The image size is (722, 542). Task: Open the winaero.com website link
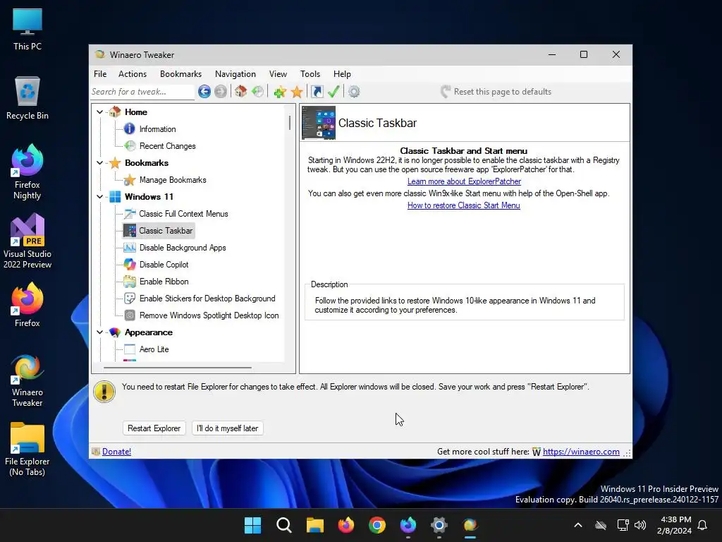(581, 452)
